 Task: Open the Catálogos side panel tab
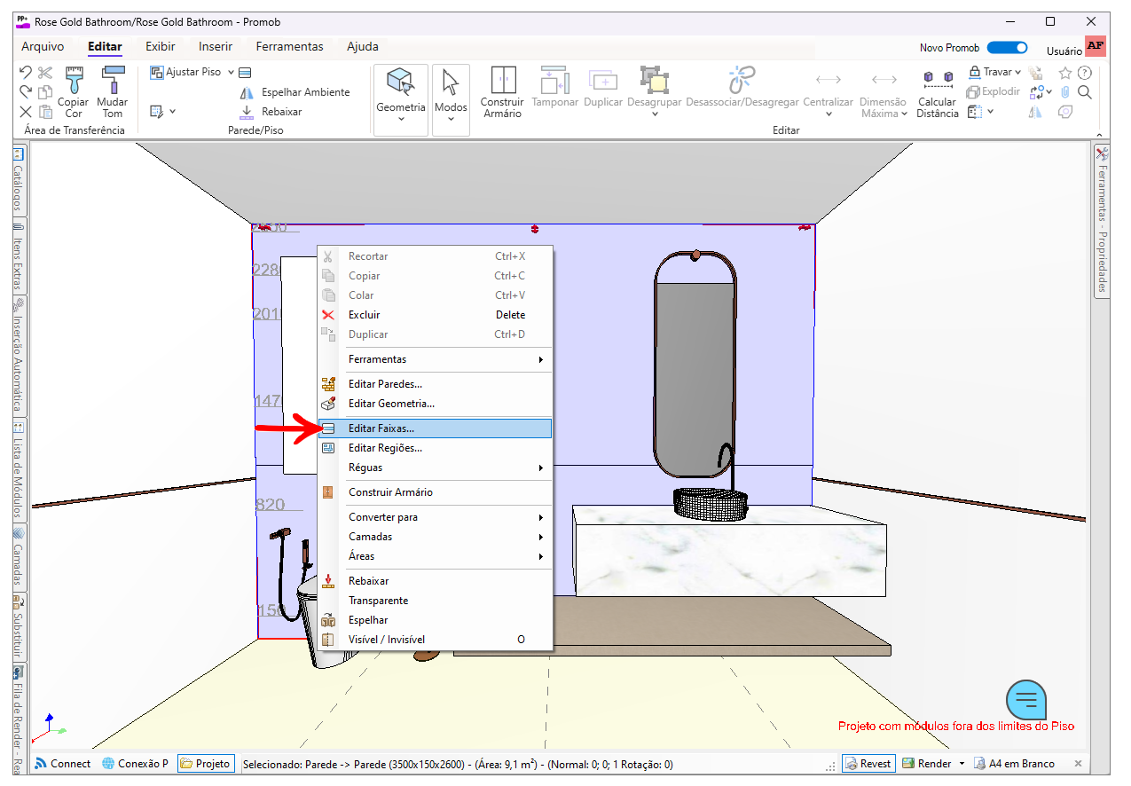point(18,180)
